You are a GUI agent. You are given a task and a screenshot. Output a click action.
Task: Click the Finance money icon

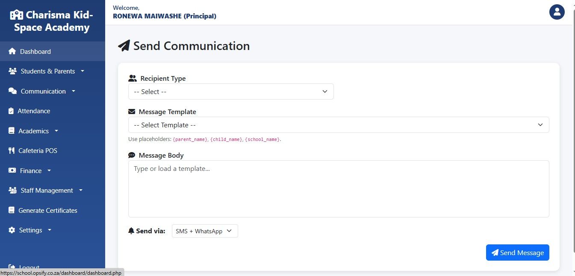12,171
